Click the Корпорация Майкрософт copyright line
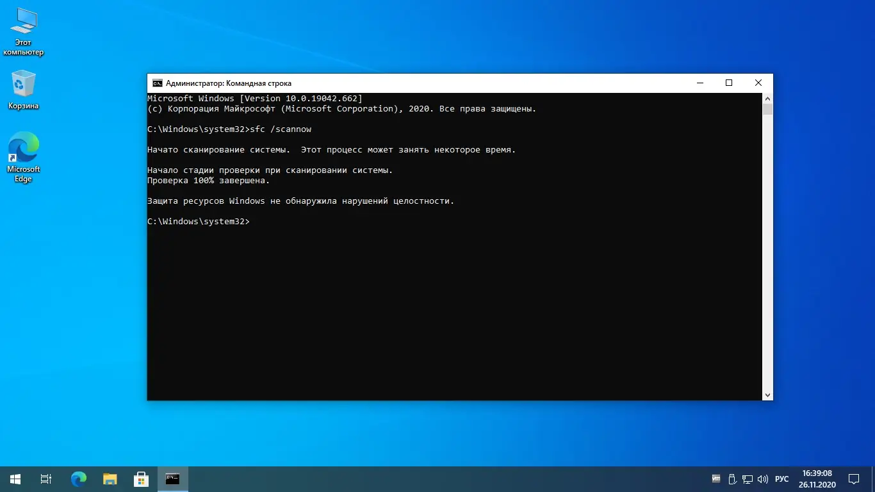The width and height of the screenshot is (875, 492). coord(342,109)
